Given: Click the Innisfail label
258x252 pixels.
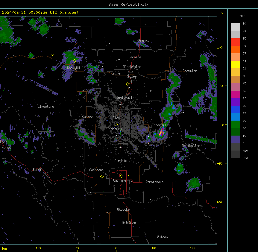Looking at the screenshot, I should (x=124, y=98).
